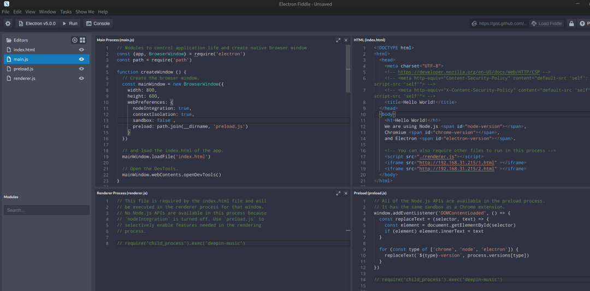
Task: Toggle visibility of preload.js editor
Action: [x=81, y=69]
